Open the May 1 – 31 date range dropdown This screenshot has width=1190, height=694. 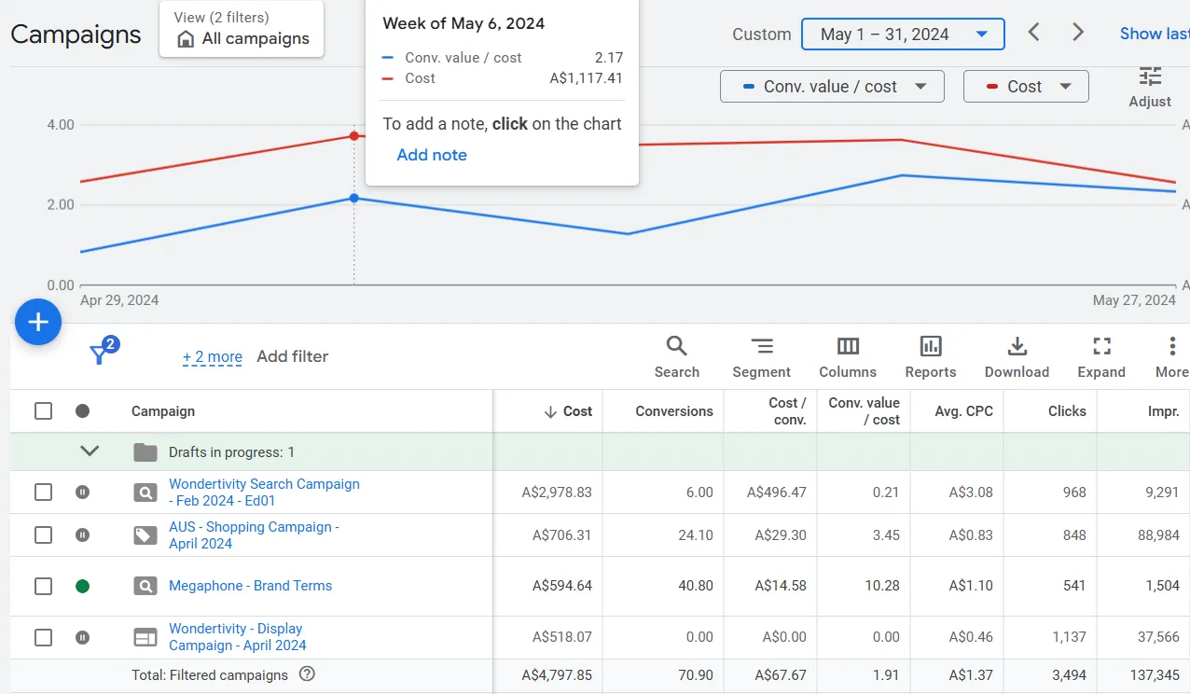(902, 34)
